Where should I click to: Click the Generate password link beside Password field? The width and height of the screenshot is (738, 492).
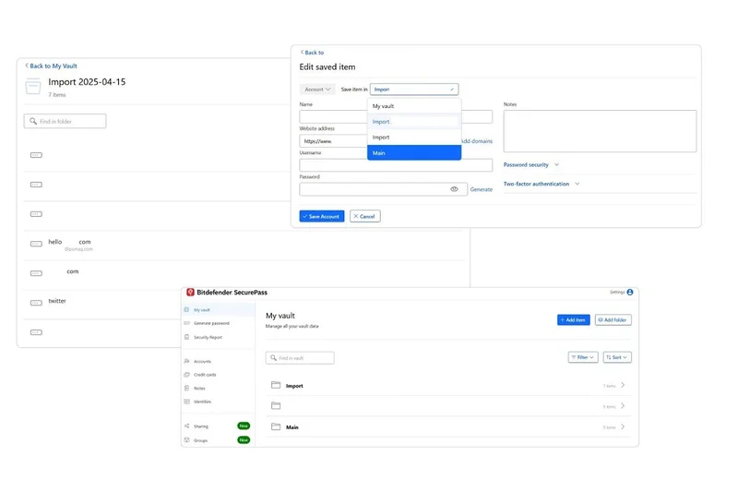(481, 189)
